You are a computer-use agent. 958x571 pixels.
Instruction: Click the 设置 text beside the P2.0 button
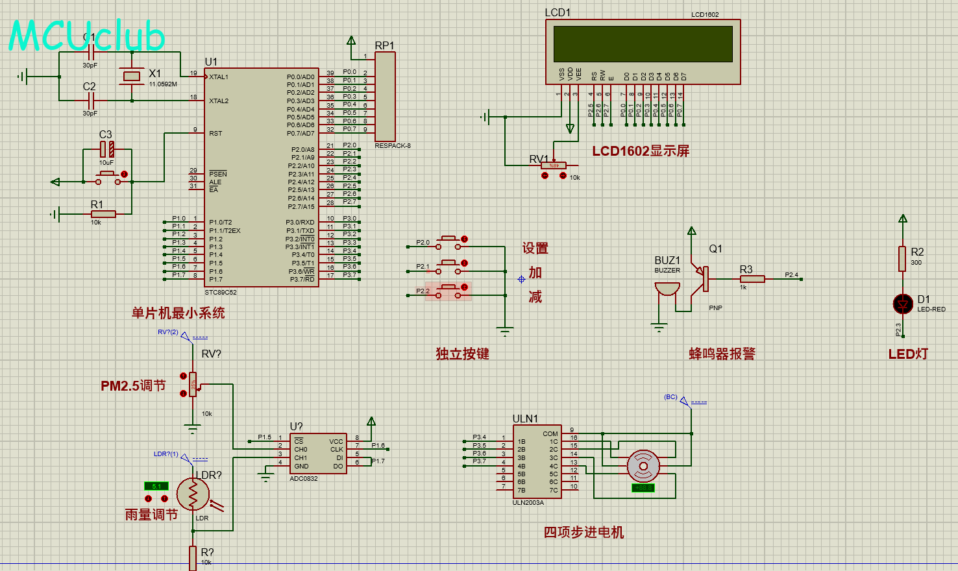tap(535, 249)
